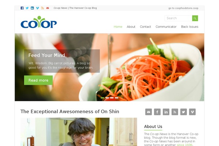Viewport: 219px width, 146px height.
Task: Follow the go to coopfoodstore.coop link
Action: coord(183,8)
